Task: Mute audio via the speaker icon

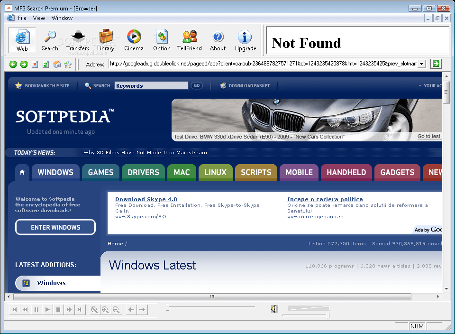Action: (x=274, y=309)
